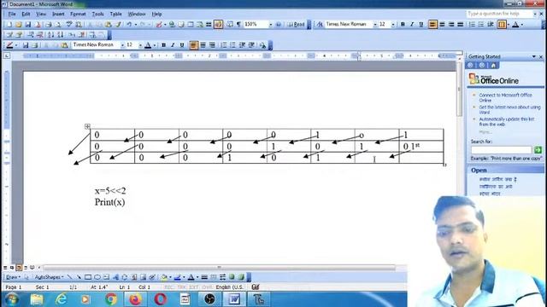This screenshot has width=547, height=307.
Task: Open the Window menu
Action: tap(137, 14)
